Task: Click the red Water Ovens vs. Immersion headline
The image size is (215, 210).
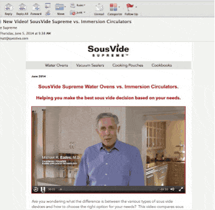Action: 108,87
